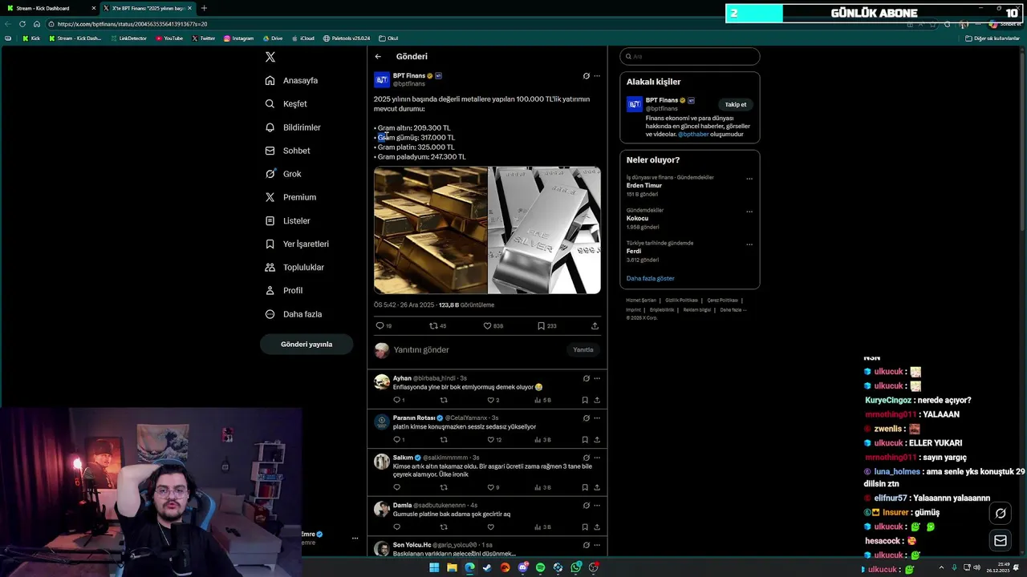
Task: Click Daha fazla göster link
Action: [x=651, y=279]
